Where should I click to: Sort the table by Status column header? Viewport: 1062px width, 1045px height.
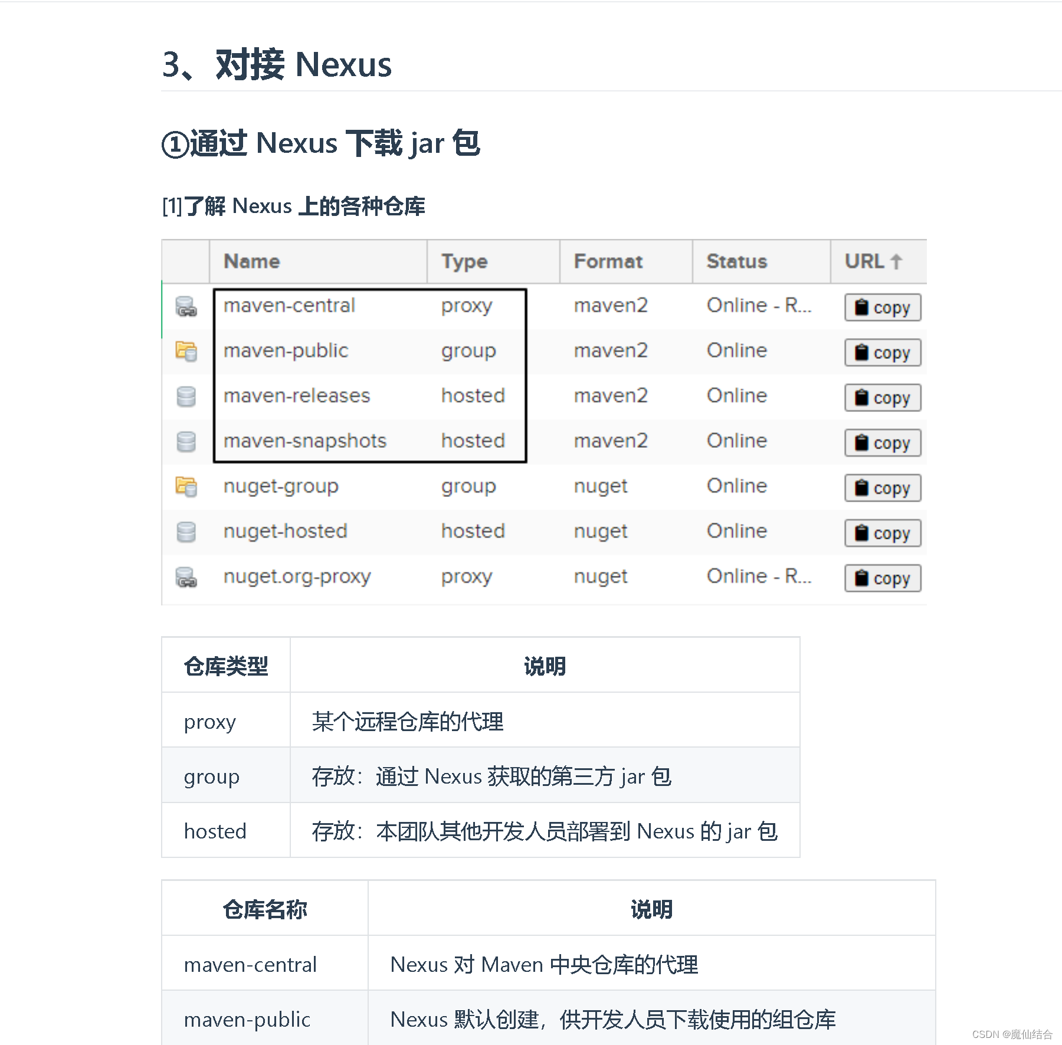point(762,261)
